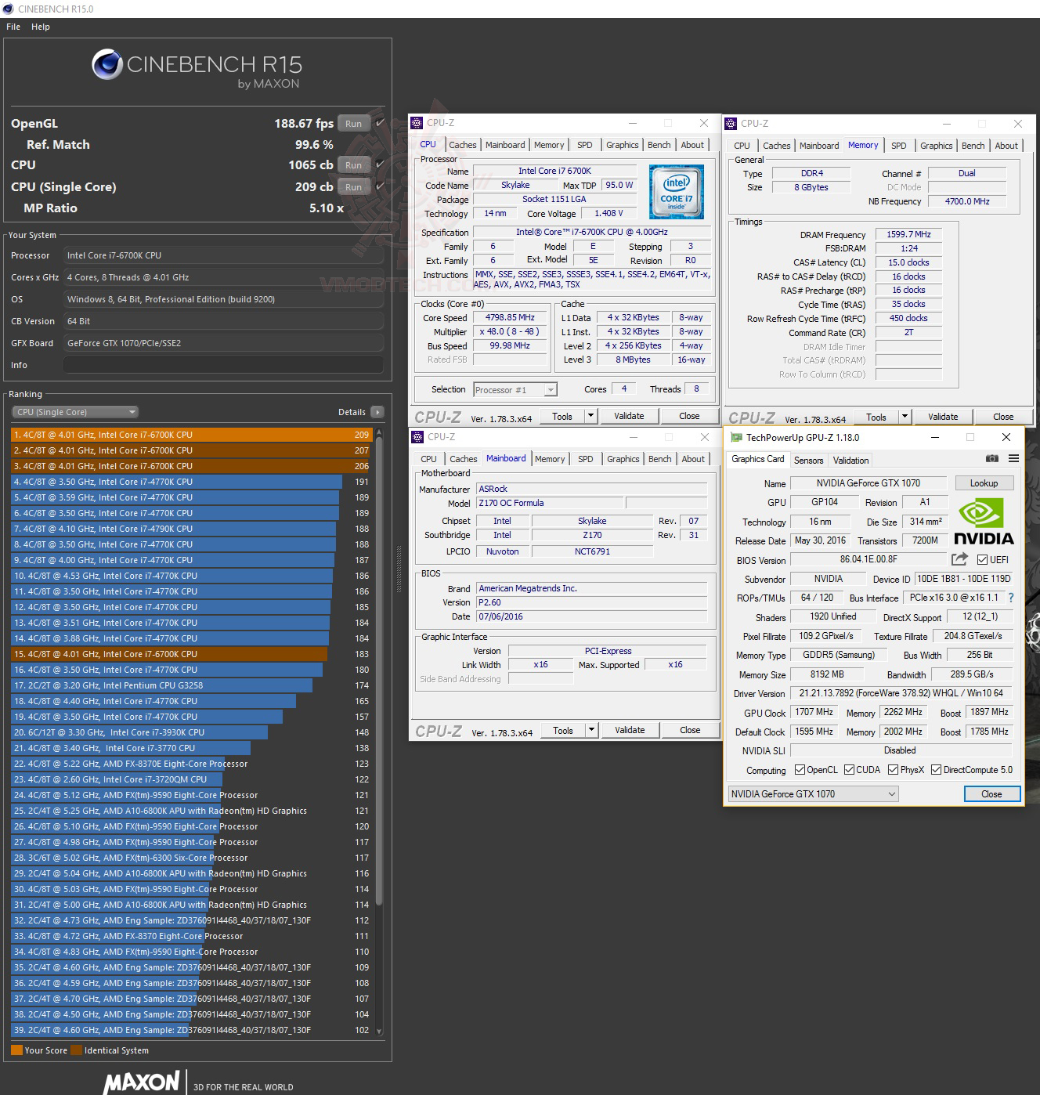
Task: Take a GPU-Z screenshot with the camera icon
Action: (x=992, y=459)
